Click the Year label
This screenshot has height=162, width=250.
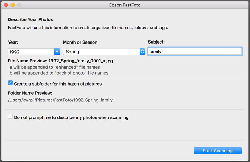(x=13, y=42)
